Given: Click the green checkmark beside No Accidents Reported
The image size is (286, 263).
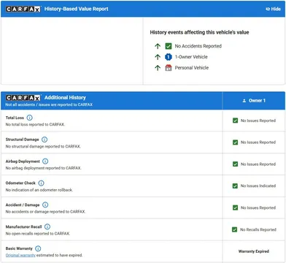Looking at the screenshot, I should (169, 46).
